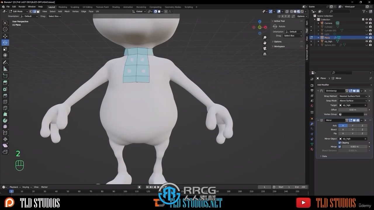Select the Select Box tool in left toolbar

(5, 23)
